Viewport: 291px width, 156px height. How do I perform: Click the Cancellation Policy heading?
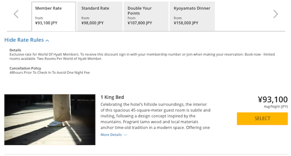click(x=25, y=68)
